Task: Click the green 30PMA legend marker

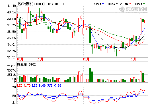Action: point(144,4)
